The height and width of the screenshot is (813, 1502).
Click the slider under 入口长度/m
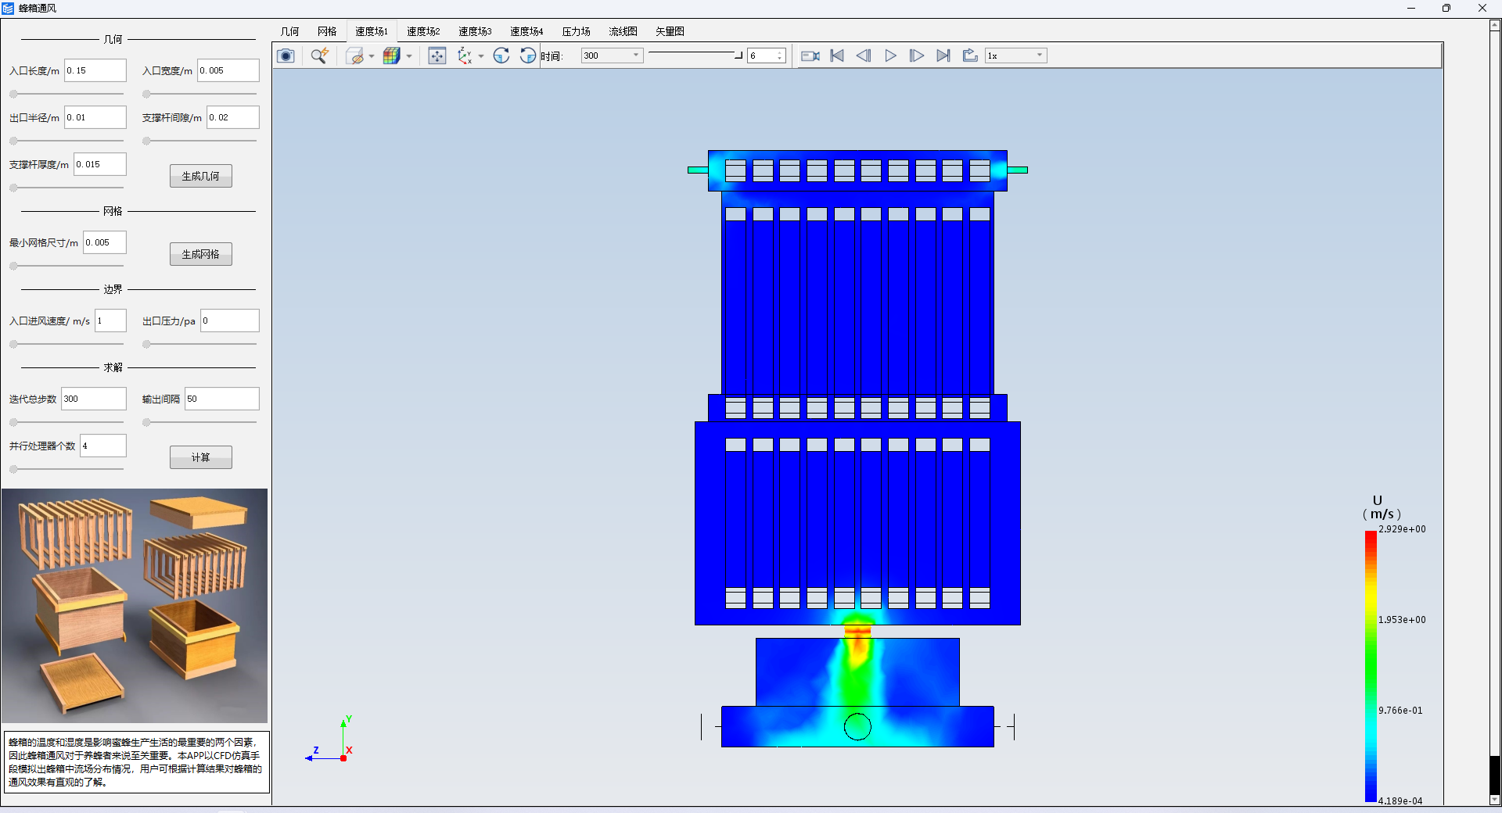pyautogui.click(x=66, y=94)
